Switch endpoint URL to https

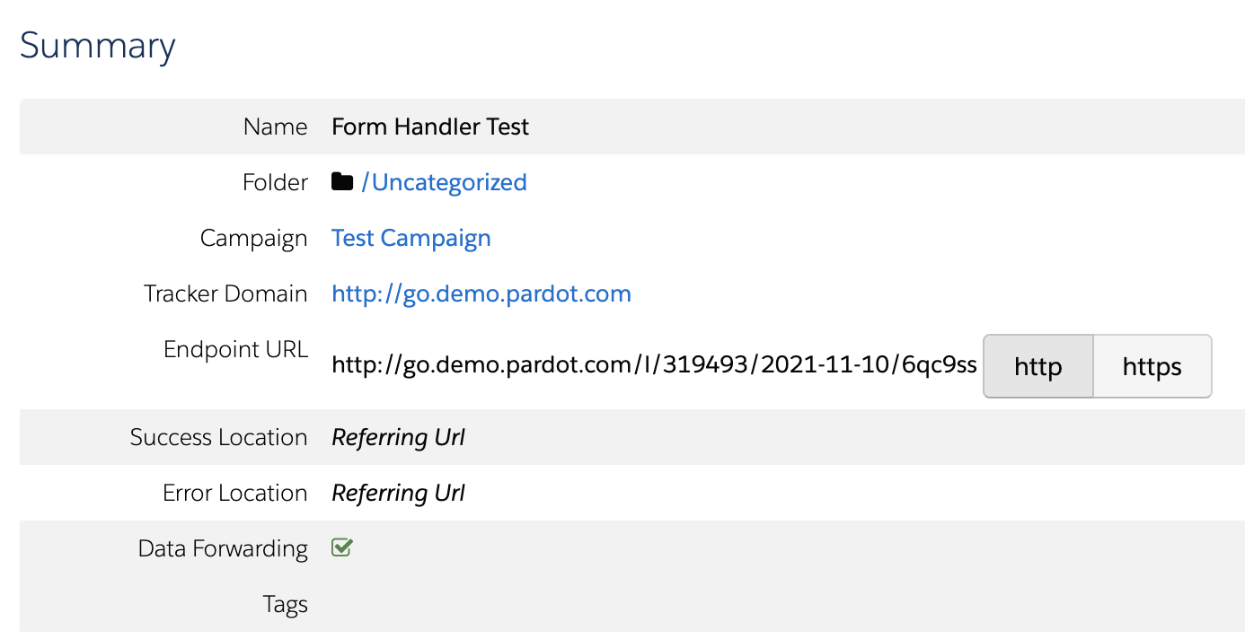click(1152, 366)
